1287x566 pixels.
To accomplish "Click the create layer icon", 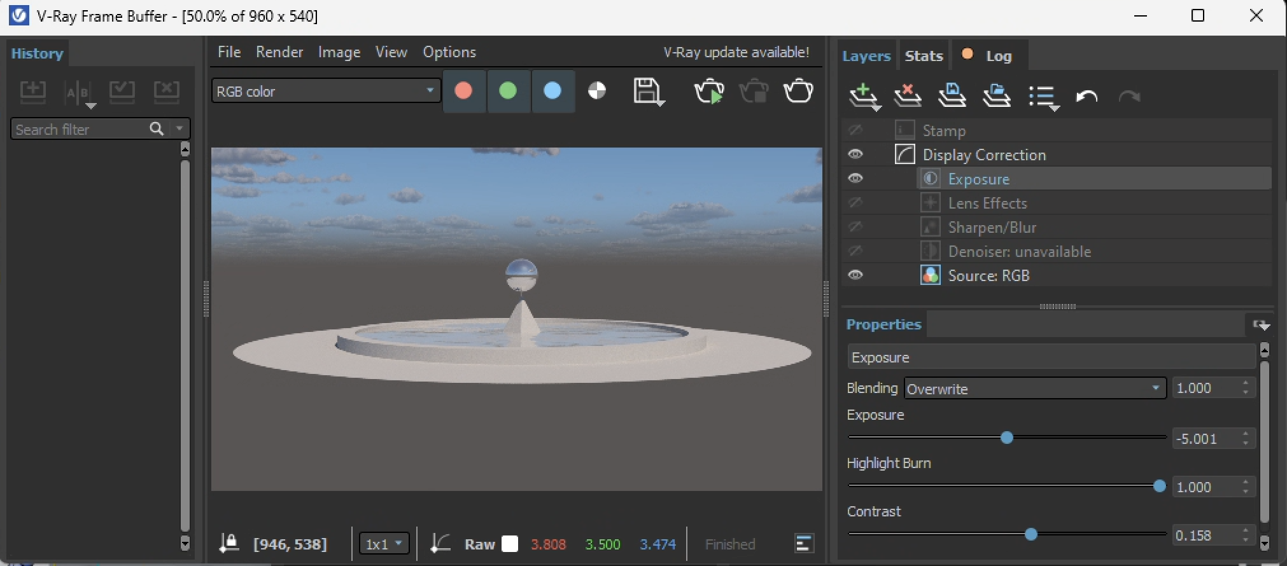I will point(864,97).
